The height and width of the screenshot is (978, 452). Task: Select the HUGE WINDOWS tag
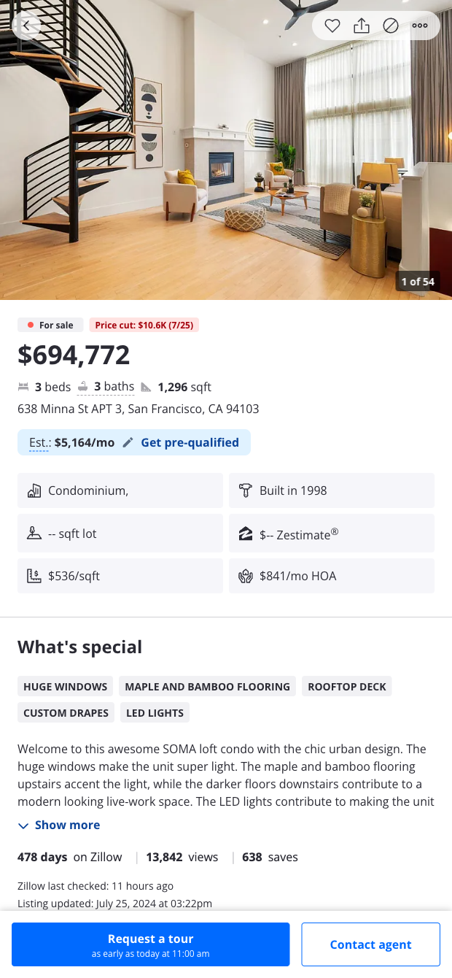(x=65, y=687)
